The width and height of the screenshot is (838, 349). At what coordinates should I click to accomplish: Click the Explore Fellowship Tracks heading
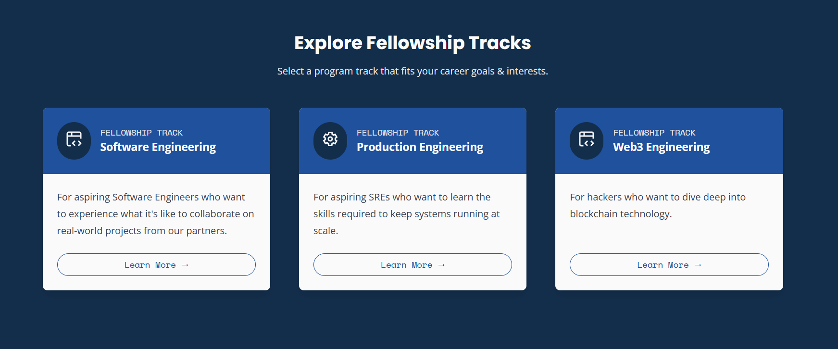pos(412,43)
